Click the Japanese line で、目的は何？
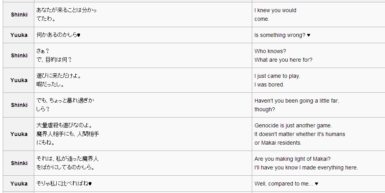 pyautogui.click(x=54, y=60)
